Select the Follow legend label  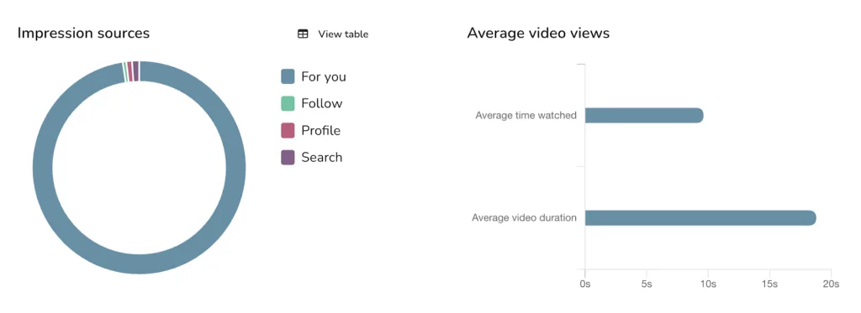tap(322, 103)
